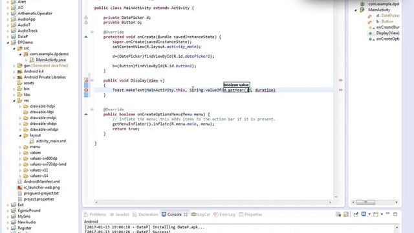Screen dimensions: 414x233
Task: Click the Outline horizontal scrollbar thumb
Action: coord(365,203)
